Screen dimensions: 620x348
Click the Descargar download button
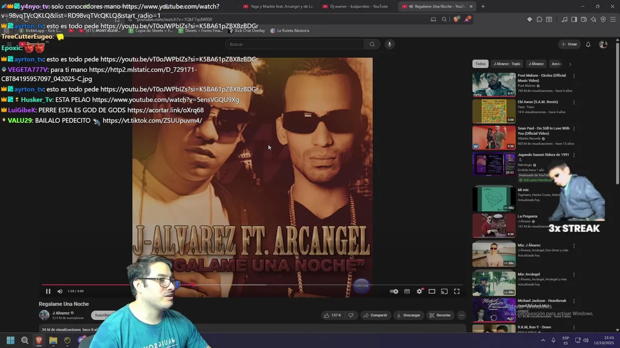coord(408,315)
